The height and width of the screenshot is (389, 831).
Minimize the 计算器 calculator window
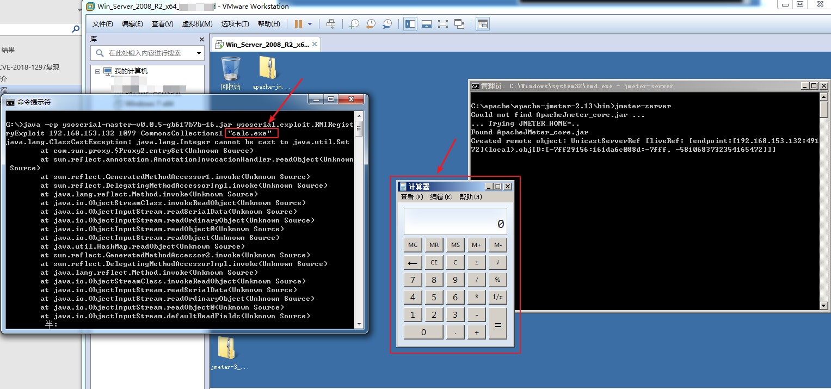pos(488,187)
